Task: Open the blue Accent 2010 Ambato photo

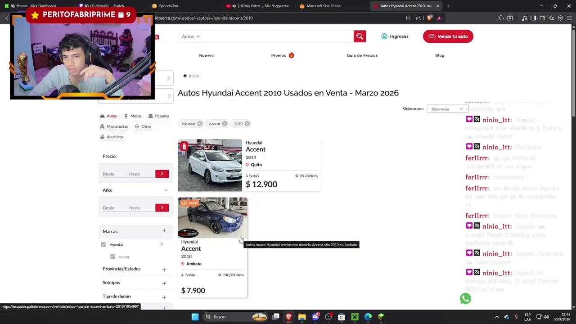Action: 212,217
